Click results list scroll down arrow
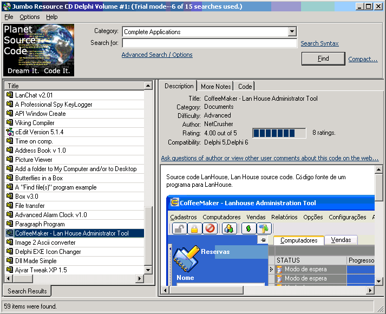The width and height of the screenshot is (386, 314). click(148, 270)
